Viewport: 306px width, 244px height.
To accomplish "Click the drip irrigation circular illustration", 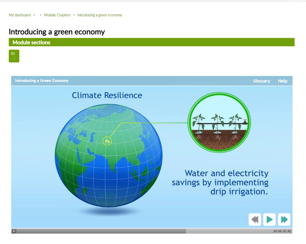I will point(219,122).
